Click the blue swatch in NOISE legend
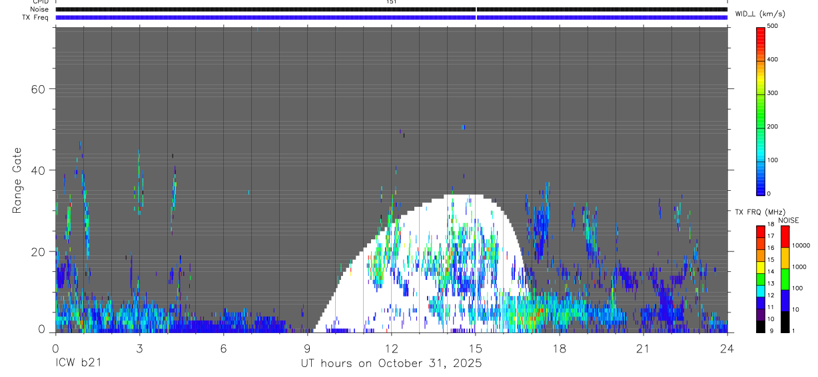 point(785,301)
